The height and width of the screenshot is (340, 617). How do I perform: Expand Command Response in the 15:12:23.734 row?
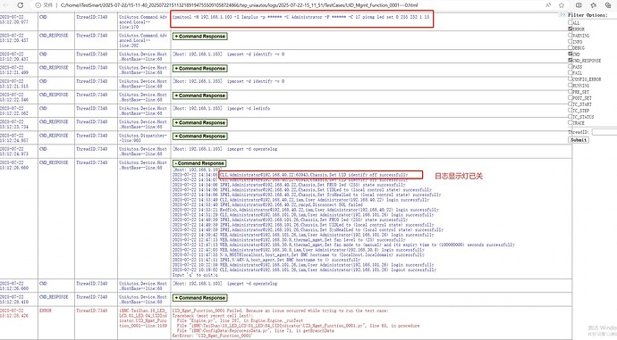click(200, 122)
